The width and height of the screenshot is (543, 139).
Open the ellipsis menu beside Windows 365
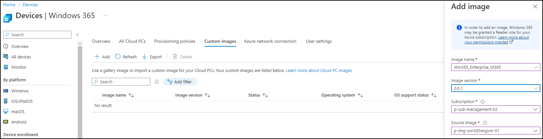(105, 16)
